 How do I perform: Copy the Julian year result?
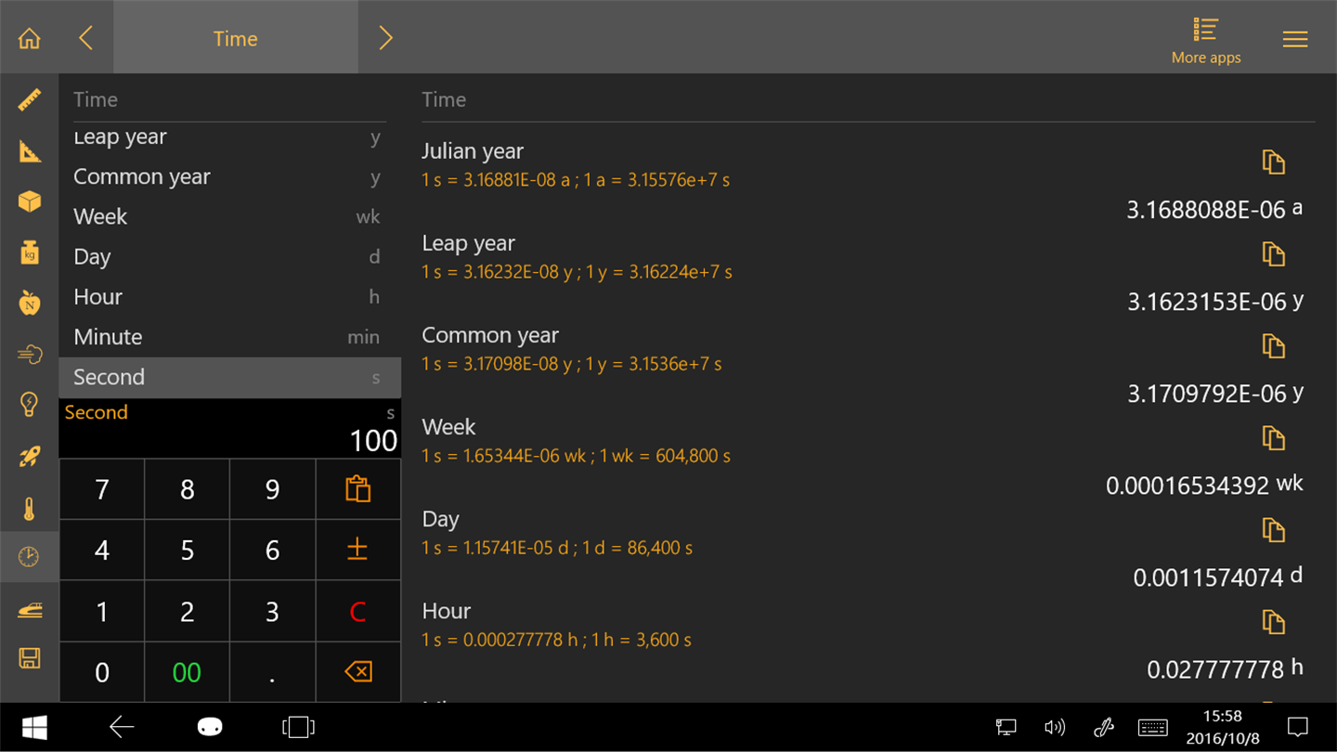[1273, 162]
